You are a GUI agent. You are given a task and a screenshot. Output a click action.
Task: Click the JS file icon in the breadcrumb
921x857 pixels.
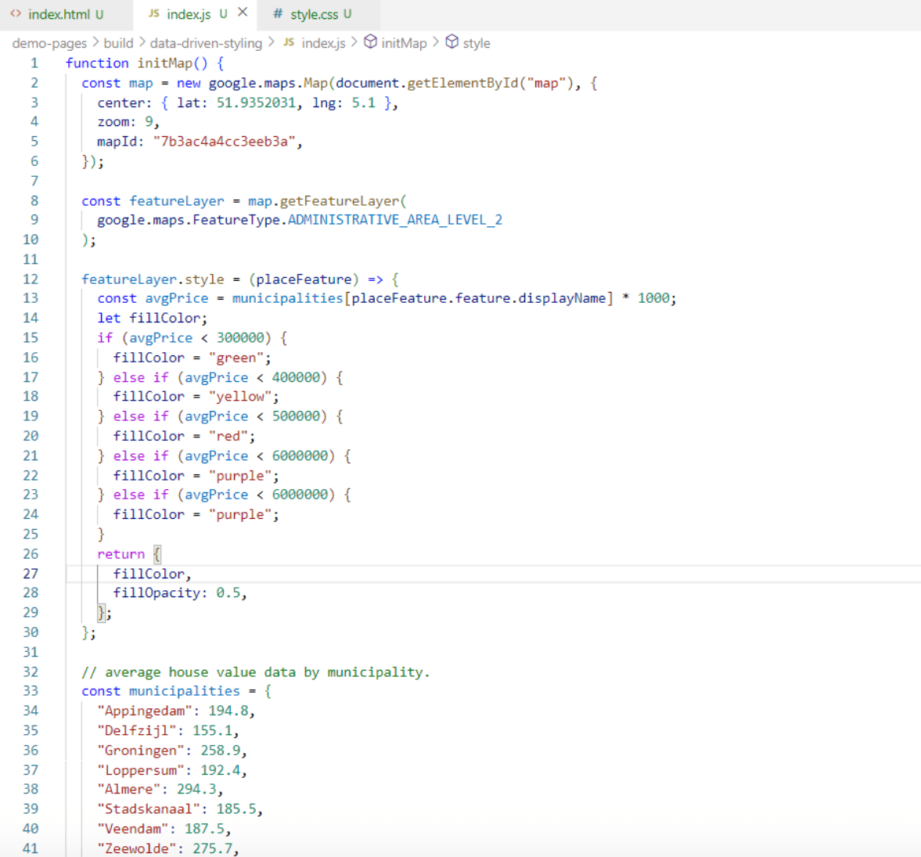click(289, 42)
